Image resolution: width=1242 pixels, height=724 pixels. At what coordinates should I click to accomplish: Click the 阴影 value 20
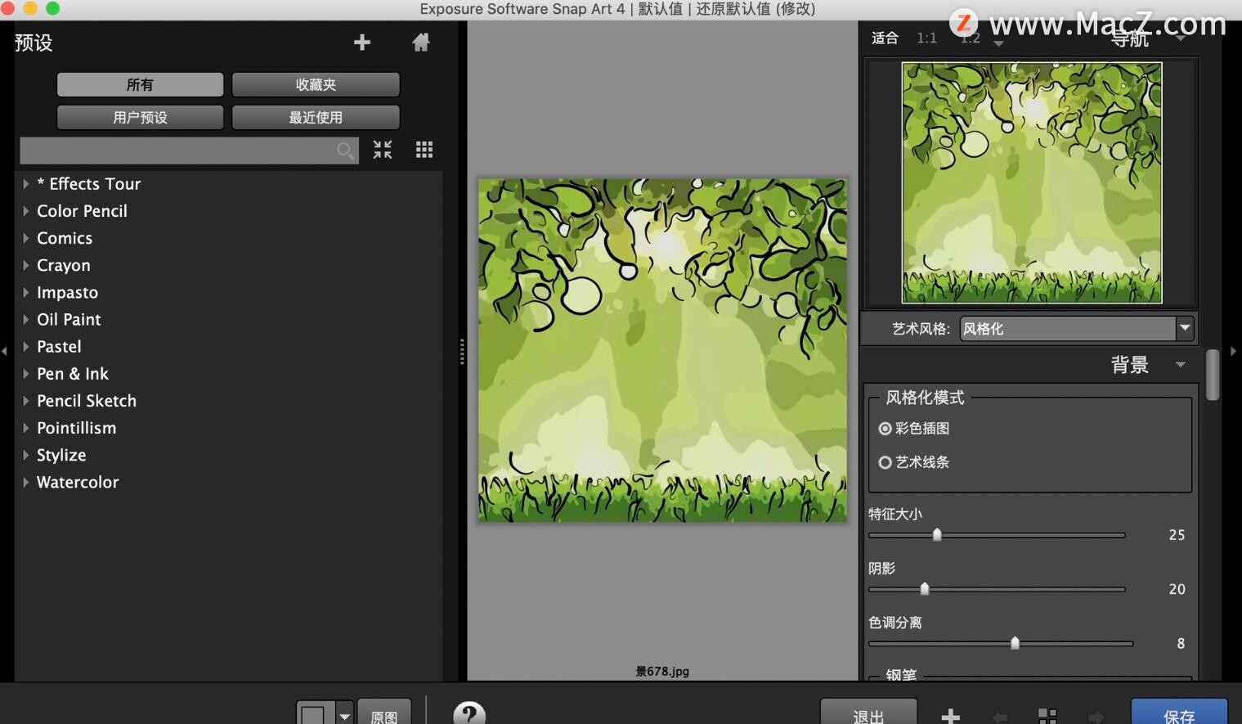[x=1177, y=589]
